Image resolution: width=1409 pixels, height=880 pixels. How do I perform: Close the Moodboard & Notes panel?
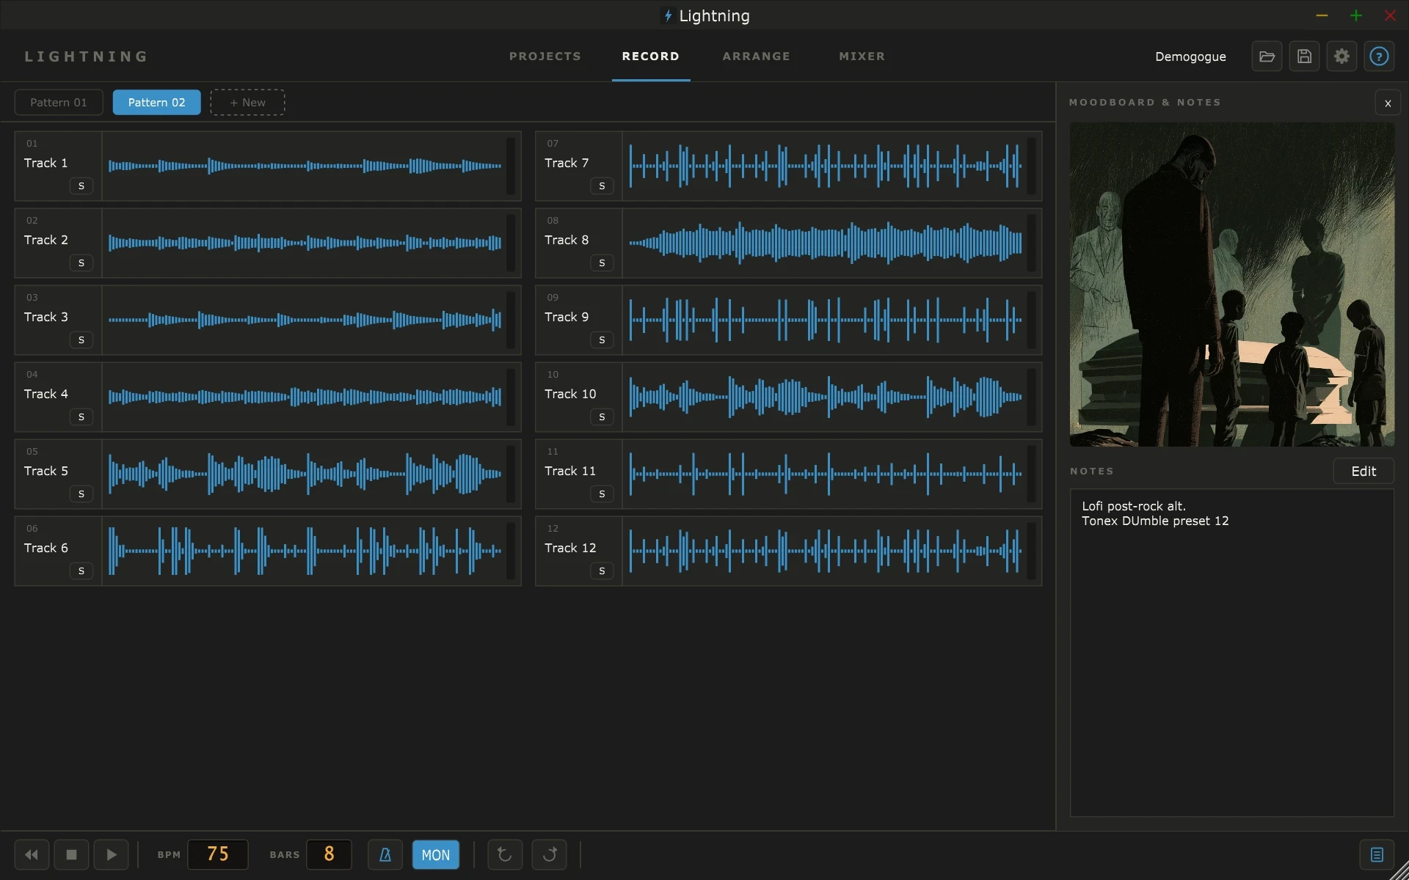[1388, 103]
